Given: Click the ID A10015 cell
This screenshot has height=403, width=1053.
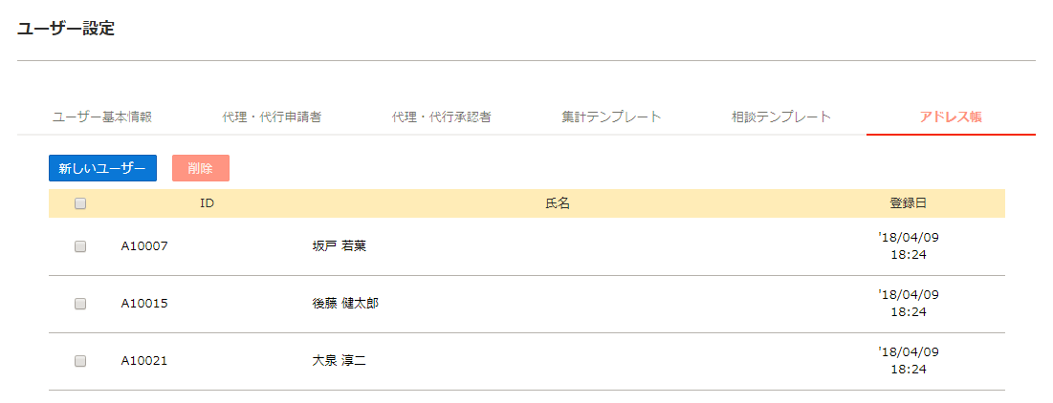Looking at the screenshot, I should pyautogui.click(x=144, y=304).
